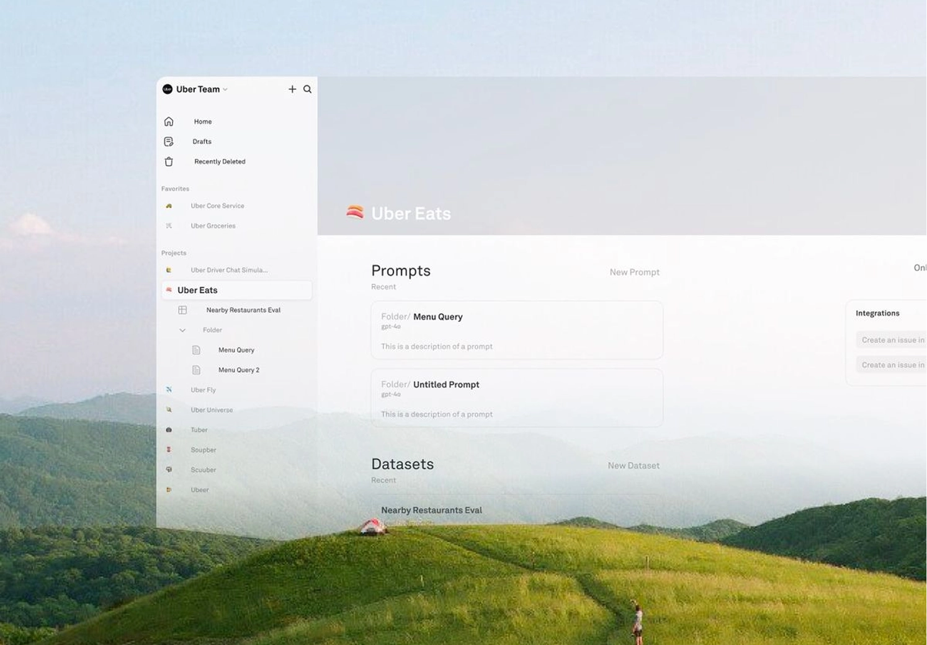This screenshot has width=927, height=645.
Task: Click the Uber Groceries cart icon
Action: click(x=169, y=226)
